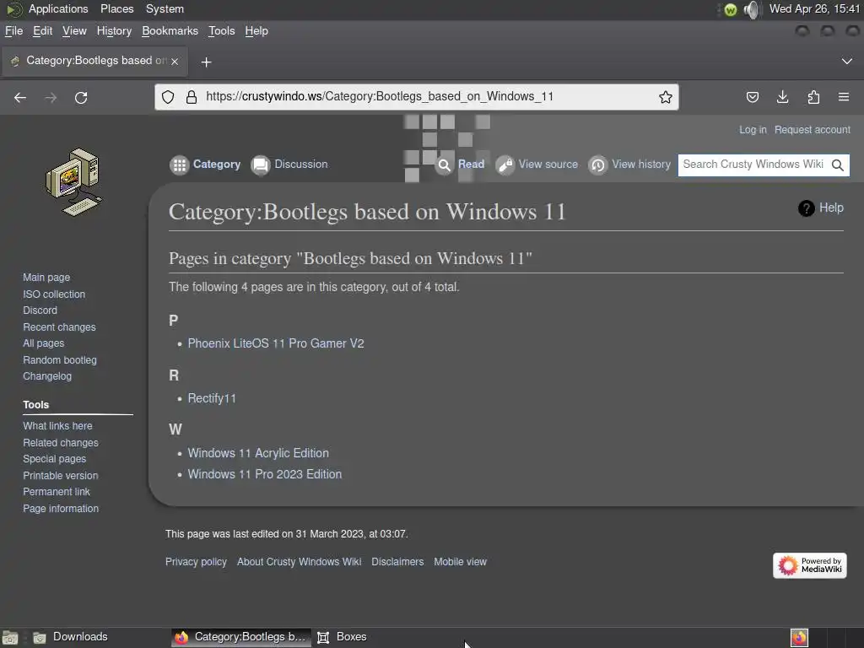The width and height of the screenshot is (864, 648).
Task: Click Random bootleg in sidebar
Action: (60, 359)
